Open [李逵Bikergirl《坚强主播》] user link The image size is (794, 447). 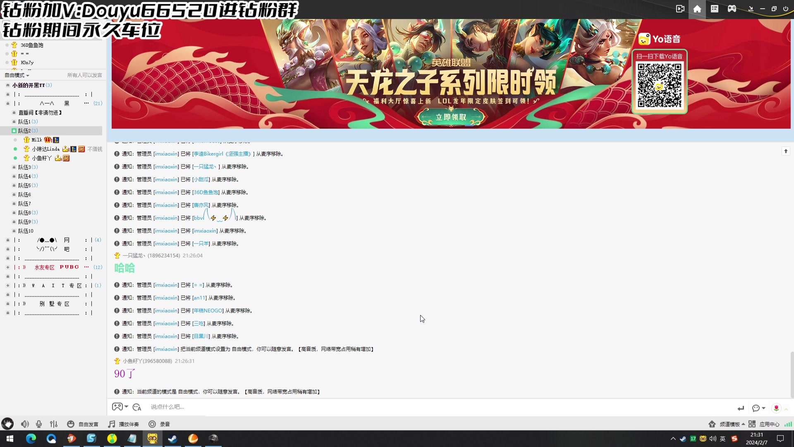[222, 154]
